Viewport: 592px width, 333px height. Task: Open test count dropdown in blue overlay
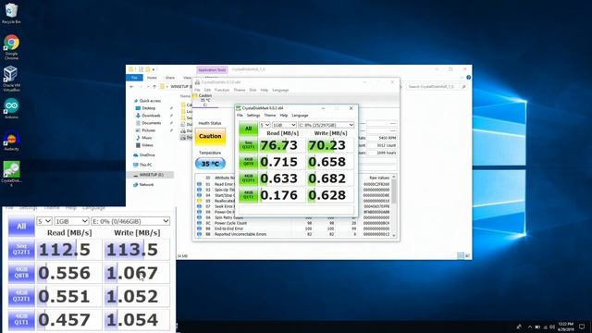[44, 221]
